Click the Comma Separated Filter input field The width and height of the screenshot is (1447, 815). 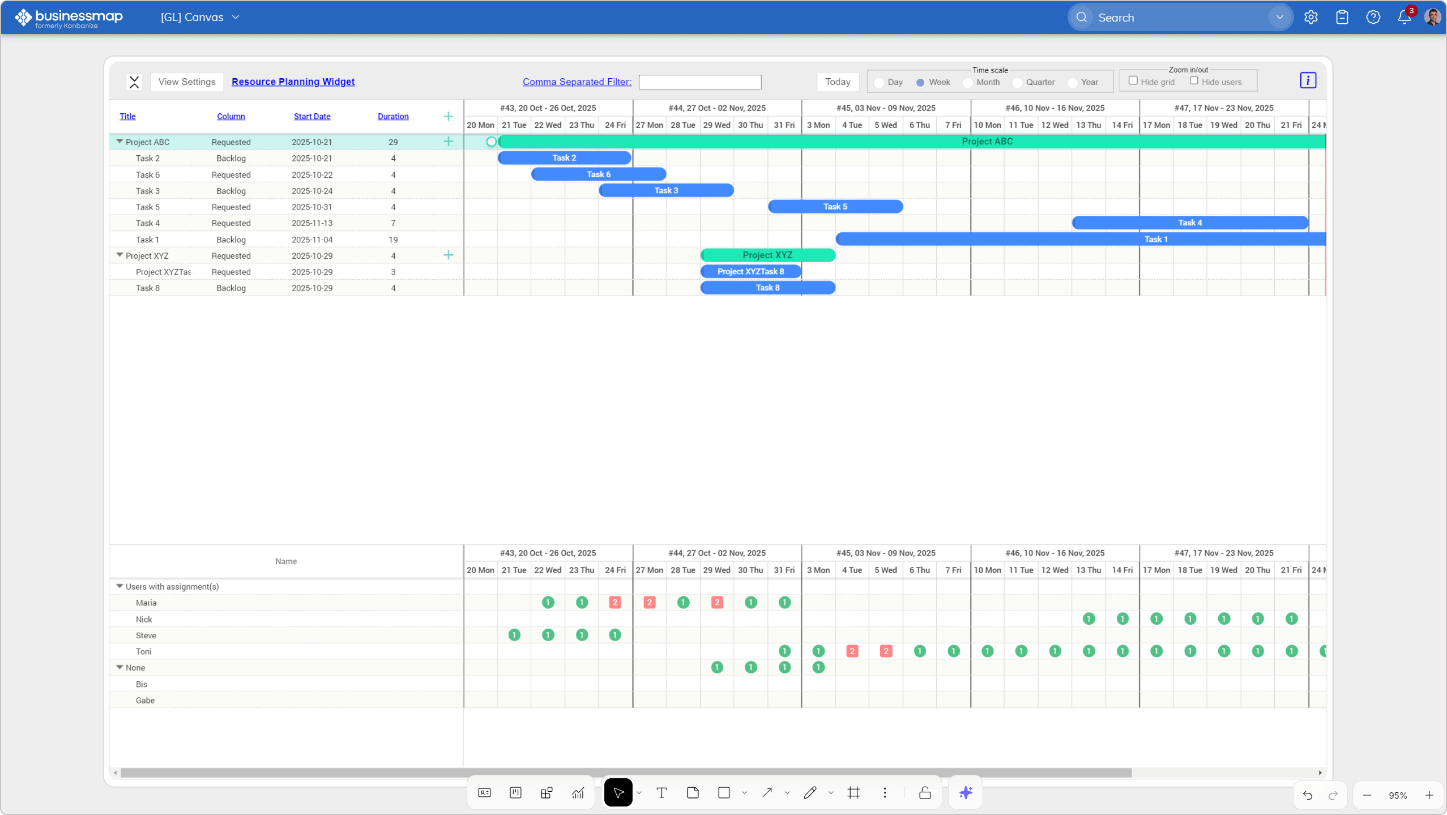point(699,82)
